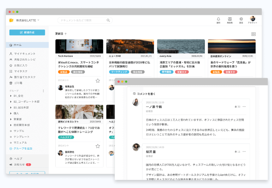Click the コメントを書く heading text
The image size is (272, 188).
146,94
